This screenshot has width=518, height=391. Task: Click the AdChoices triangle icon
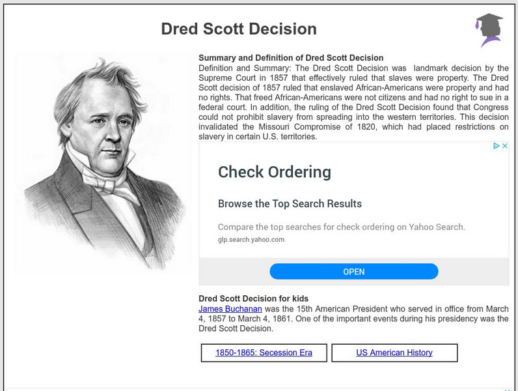tap(497, 147)
